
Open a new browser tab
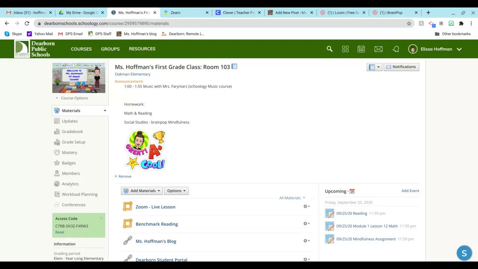click(x=428, y=12)
